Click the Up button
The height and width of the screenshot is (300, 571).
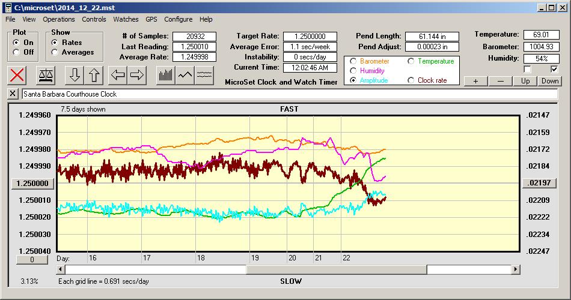(525, 81)
